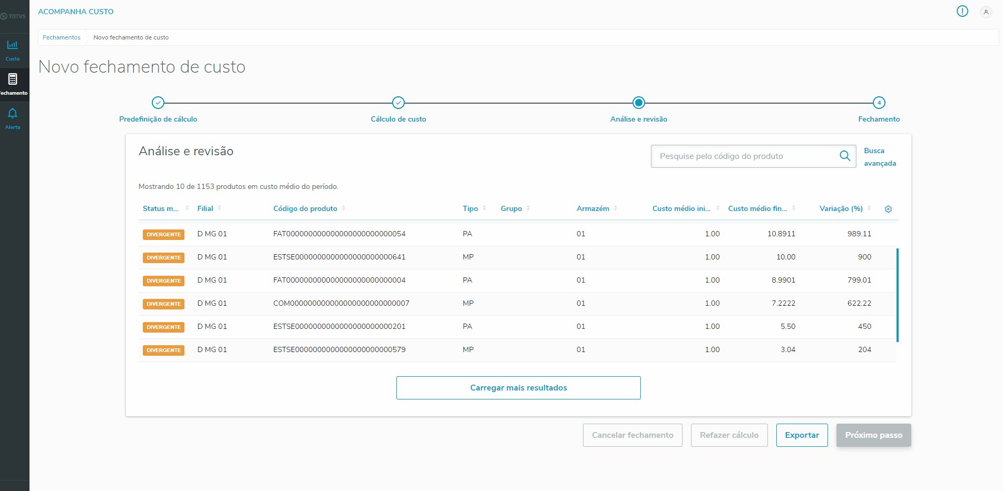This screenshot has height=491, width=1003.
Task: Click the TOTVS logo
Action: click(x=14, y=16)
